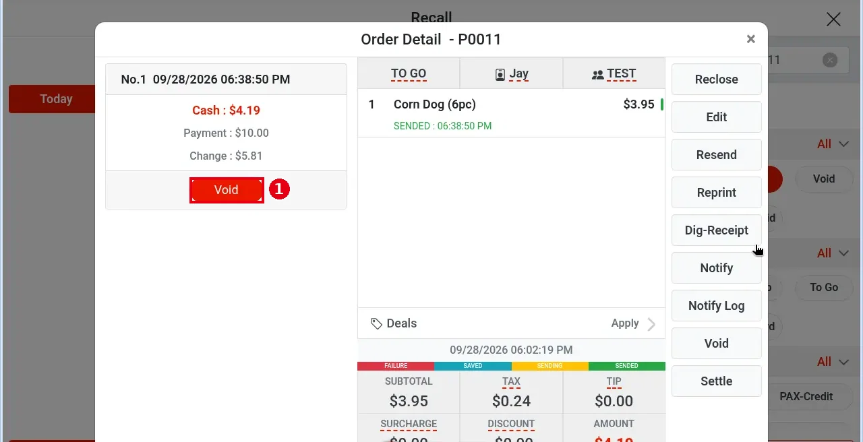Click the SUBTOTAL $3.95 cell
Image resolution: width=863 pixels, height=442 pixels.
click(409, 392)
